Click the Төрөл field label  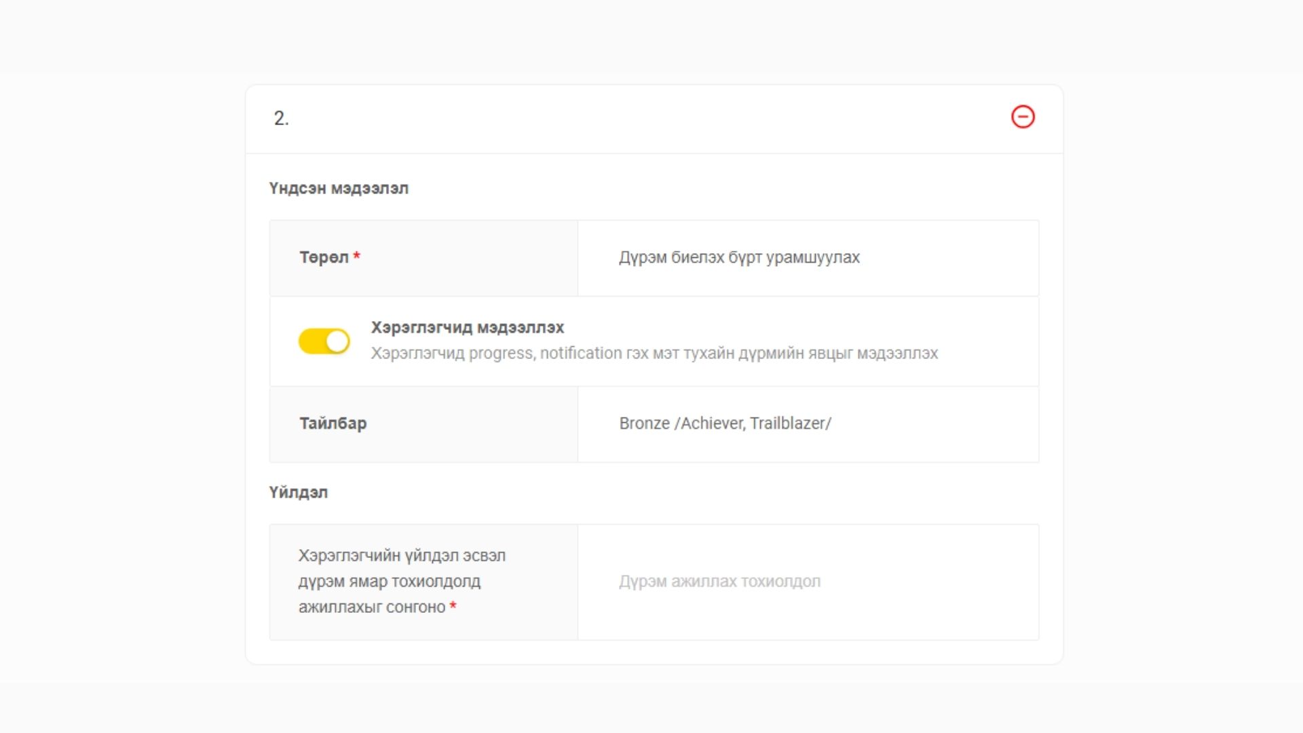point(324,257)
